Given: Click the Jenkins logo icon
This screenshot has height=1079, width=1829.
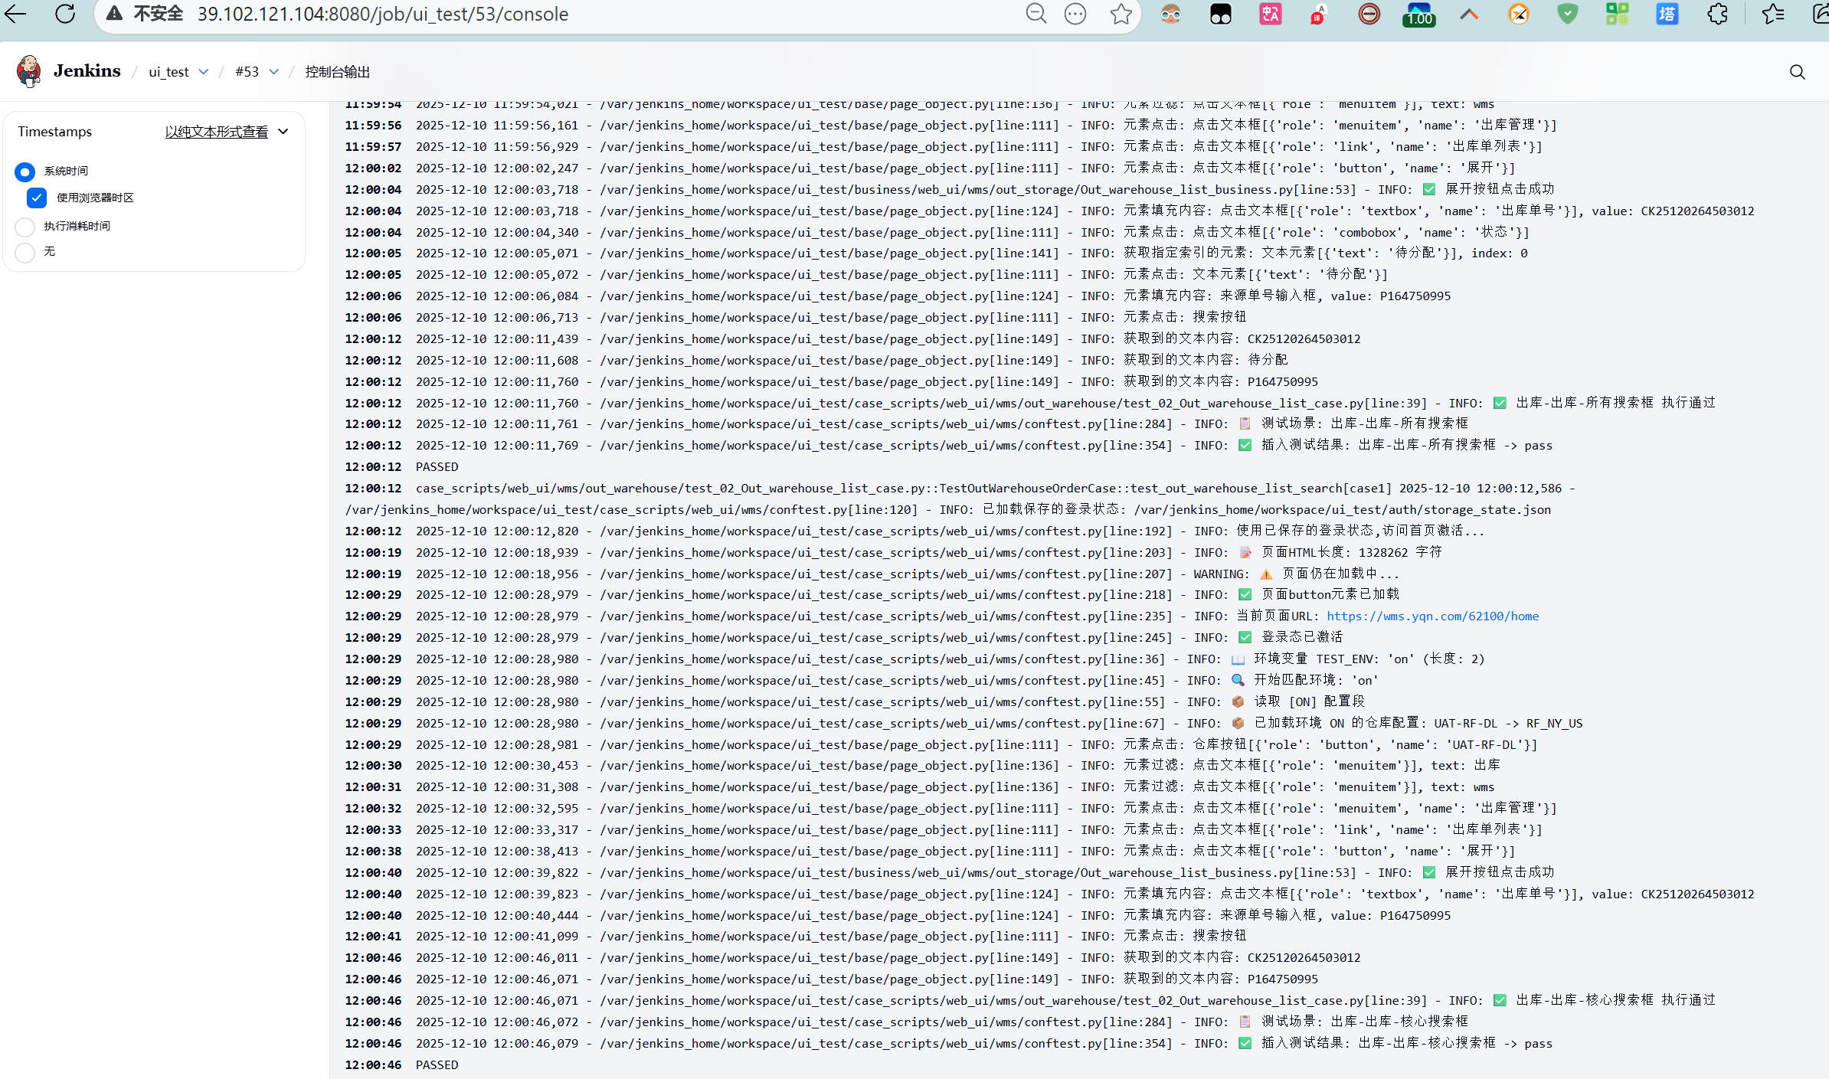Looking at the screenshot, I should click(29, 71).
